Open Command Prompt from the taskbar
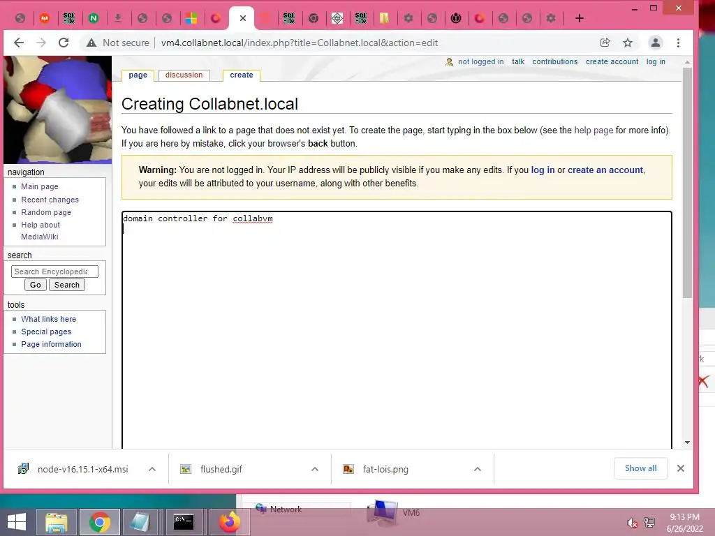 [184, 522]
